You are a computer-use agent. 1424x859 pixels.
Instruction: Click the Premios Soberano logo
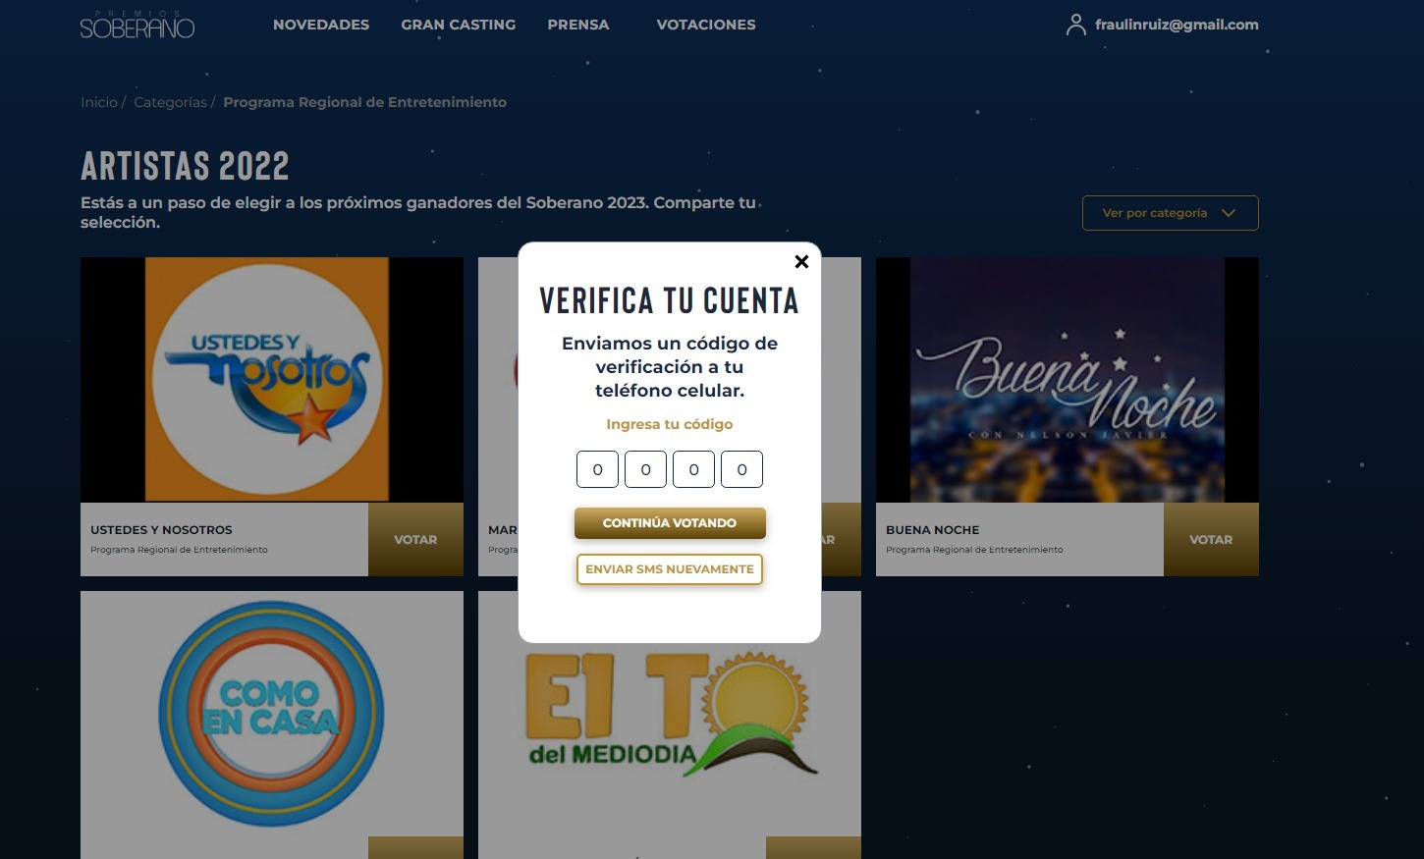coord(137,25)
